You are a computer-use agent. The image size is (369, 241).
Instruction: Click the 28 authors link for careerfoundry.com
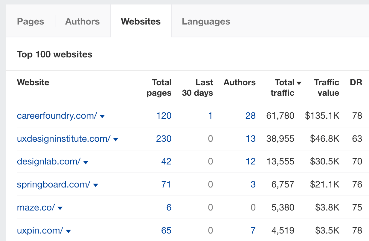click(251, 116)
